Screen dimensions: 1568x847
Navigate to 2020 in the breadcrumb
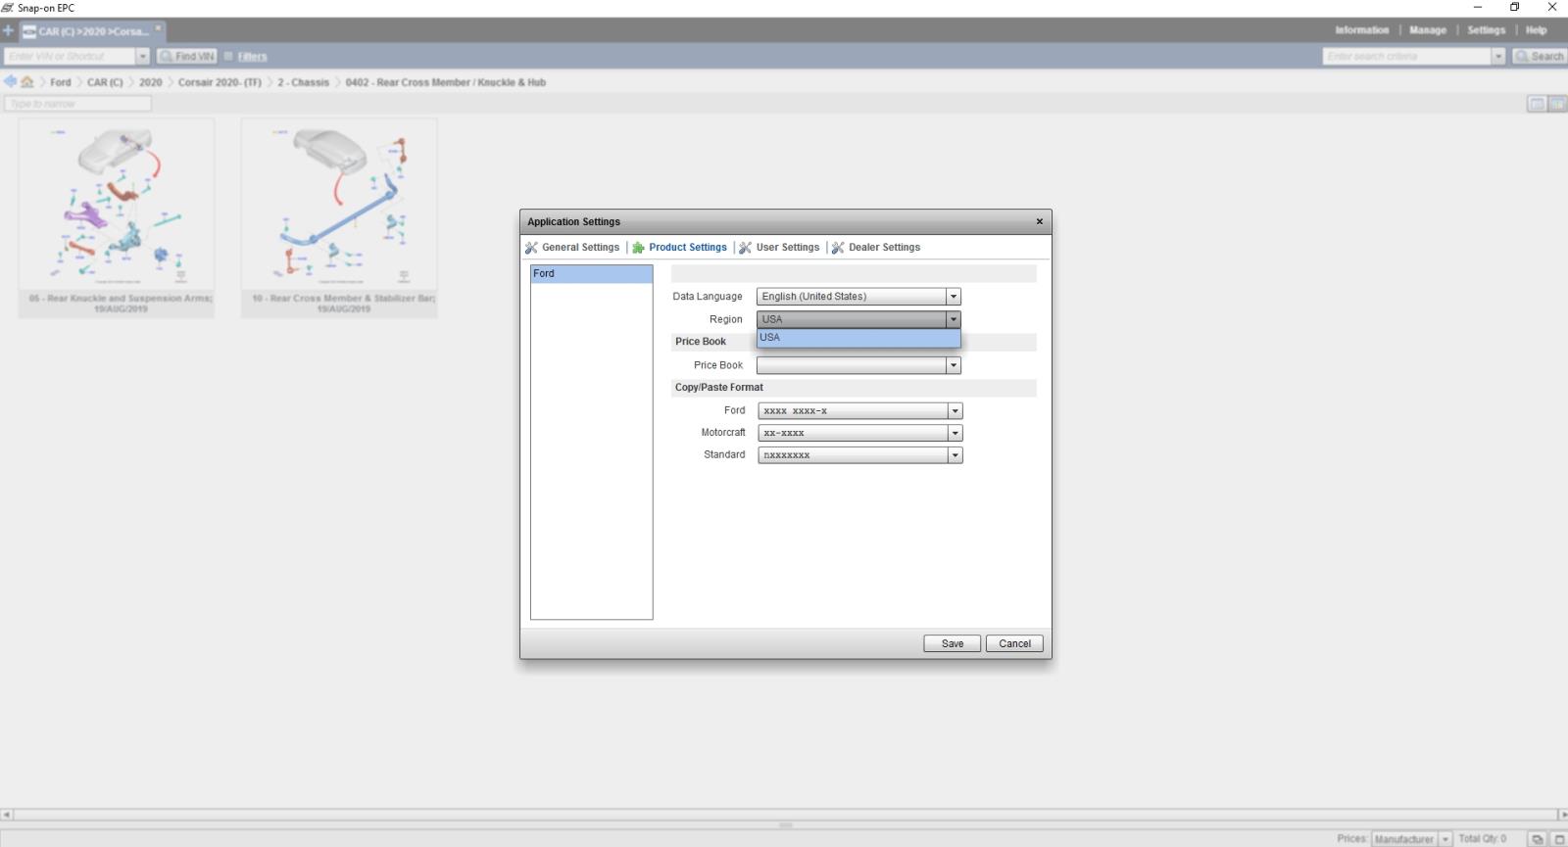150,82
